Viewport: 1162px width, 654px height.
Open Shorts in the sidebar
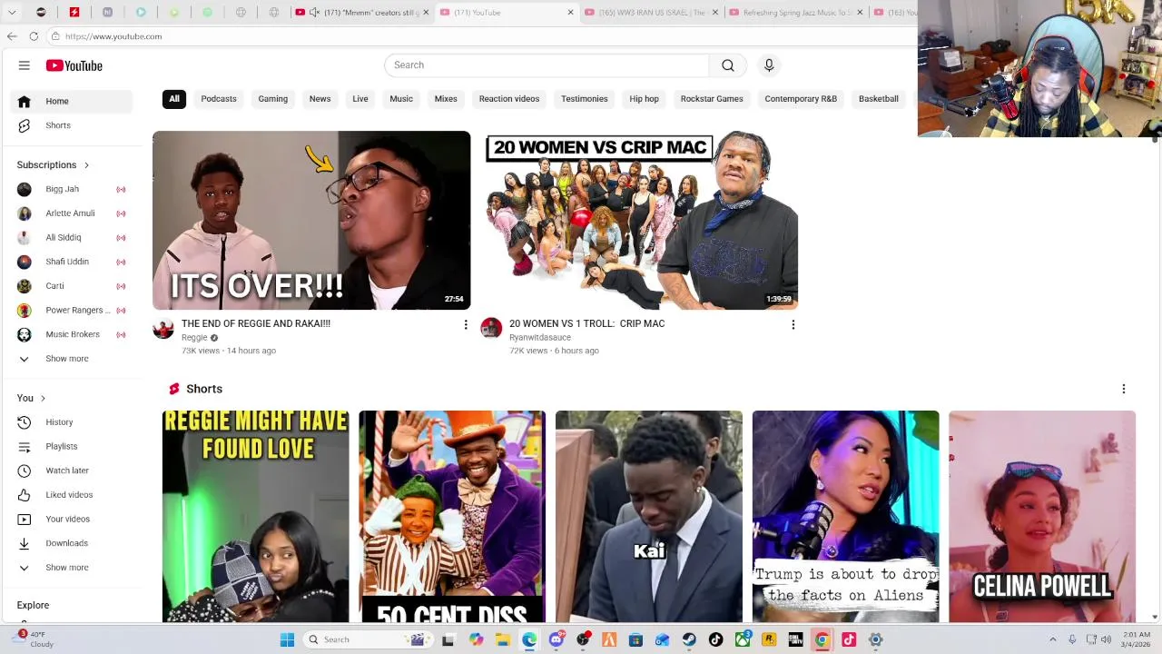pos(72,125)
